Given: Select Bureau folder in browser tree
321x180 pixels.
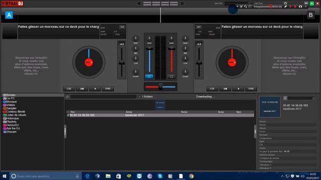Looking at the screenshot, I should click(33, 95).
